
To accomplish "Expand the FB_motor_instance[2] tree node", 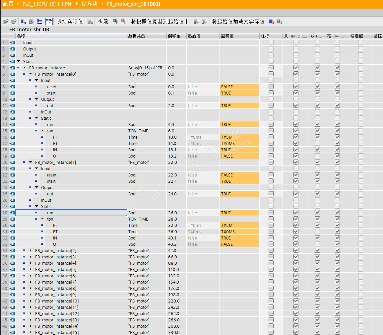I will click(31, 251).
